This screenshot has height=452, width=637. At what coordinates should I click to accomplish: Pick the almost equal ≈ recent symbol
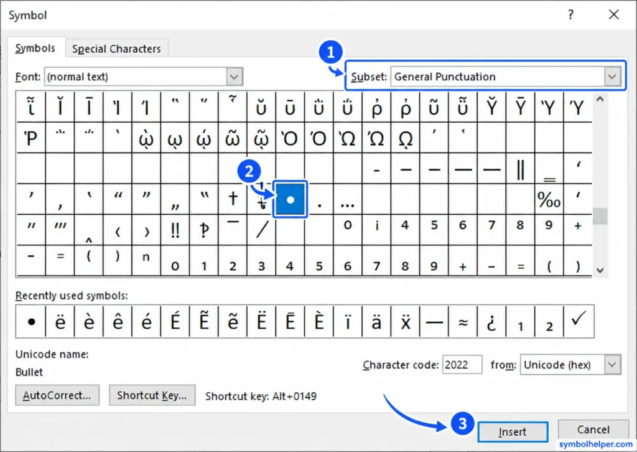pyautogui.click(x=463, y=321)
